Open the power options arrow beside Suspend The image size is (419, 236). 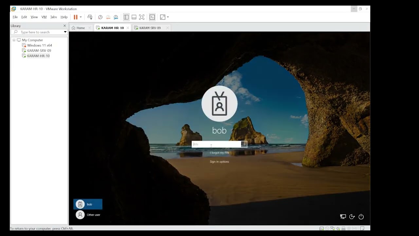click(81, 17)
